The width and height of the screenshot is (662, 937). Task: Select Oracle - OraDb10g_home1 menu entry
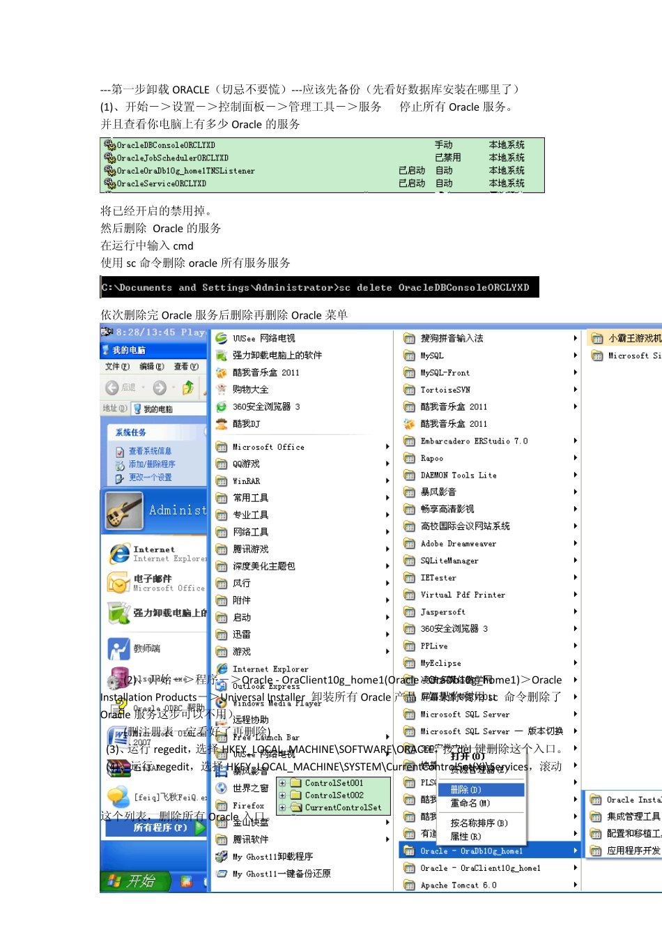click(491, 851)
